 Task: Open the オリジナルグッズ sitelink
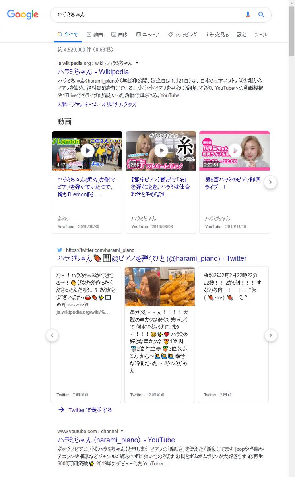coord(119,104)
